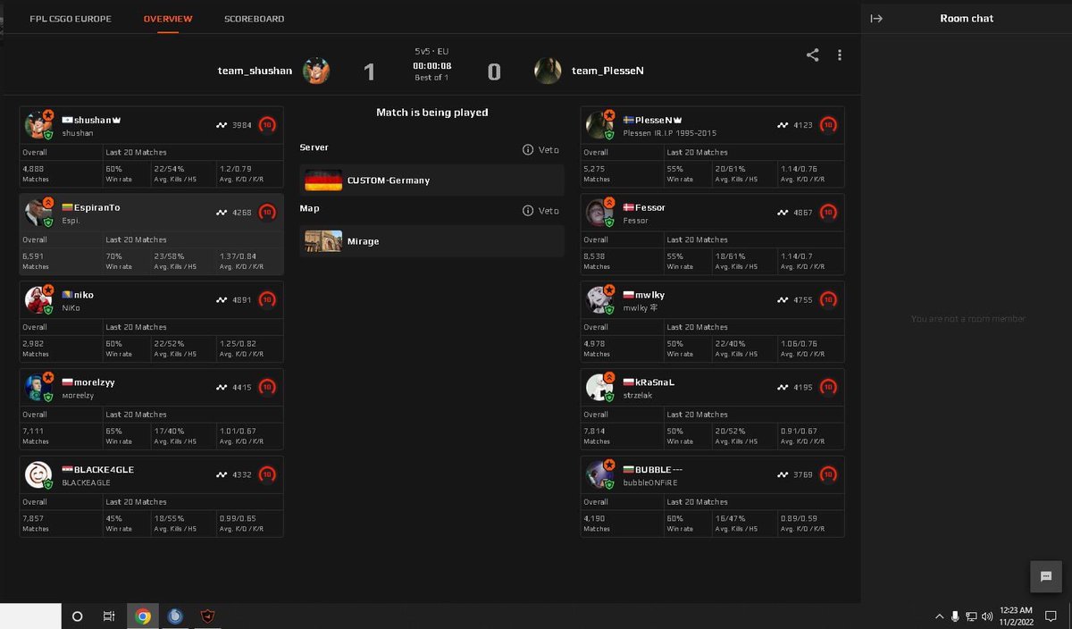Image resolution: width=1072 pixels, height=629 pixels.
Task: Open FPL CSGO EUROPE hub tab
Action: [x=70, y=19]
